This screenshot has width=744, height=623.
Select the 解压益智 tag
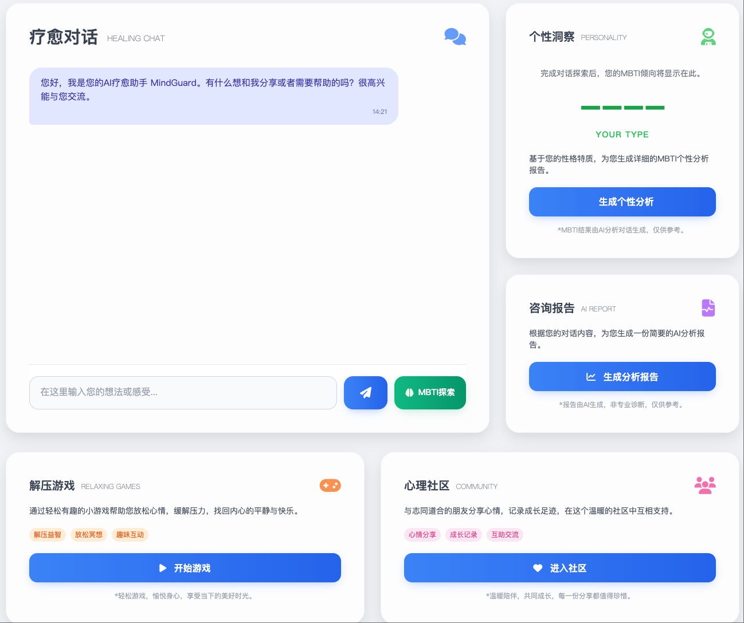[x=48, y=535]
